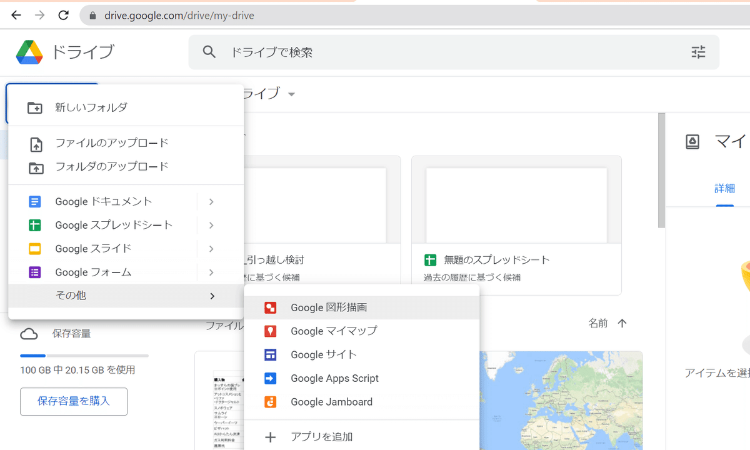750x450 pixels.
Task: Click the plus icon for adding apps
Action: [x=270, y=437]
